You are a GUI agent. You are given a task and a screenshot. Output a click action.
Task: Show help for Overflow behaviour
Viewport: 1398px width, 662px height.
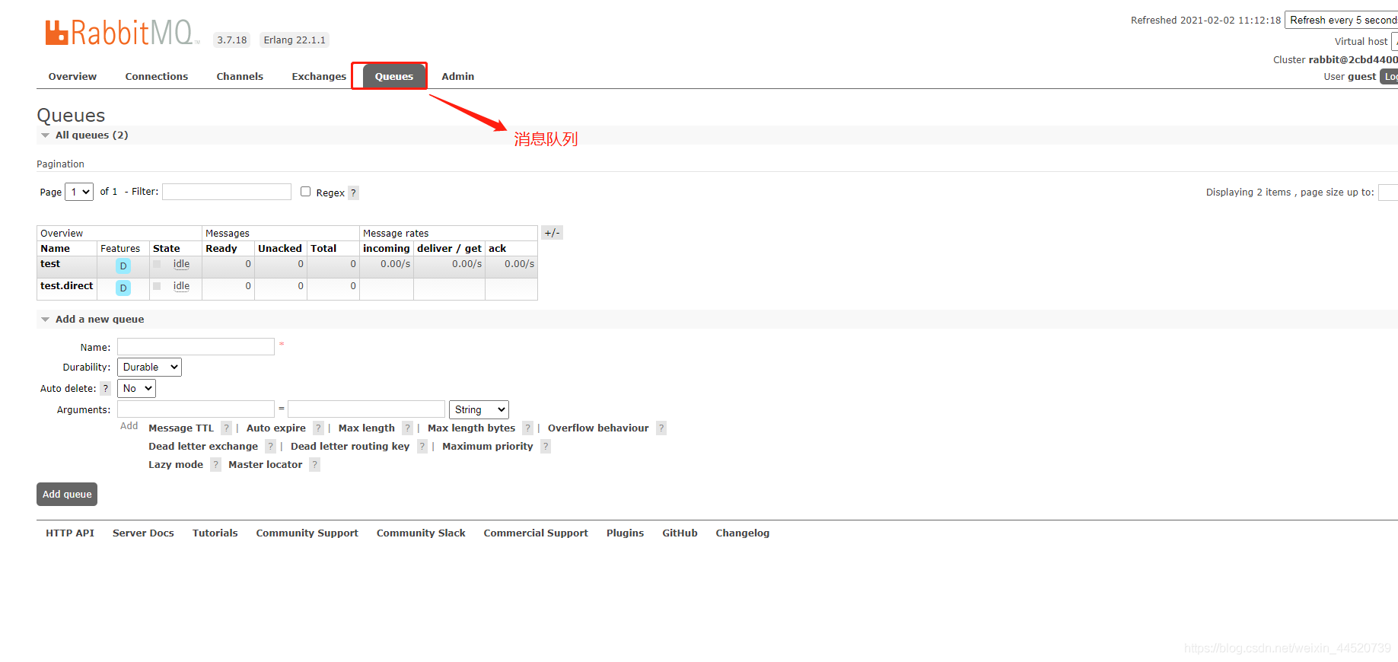pos(661,428)
